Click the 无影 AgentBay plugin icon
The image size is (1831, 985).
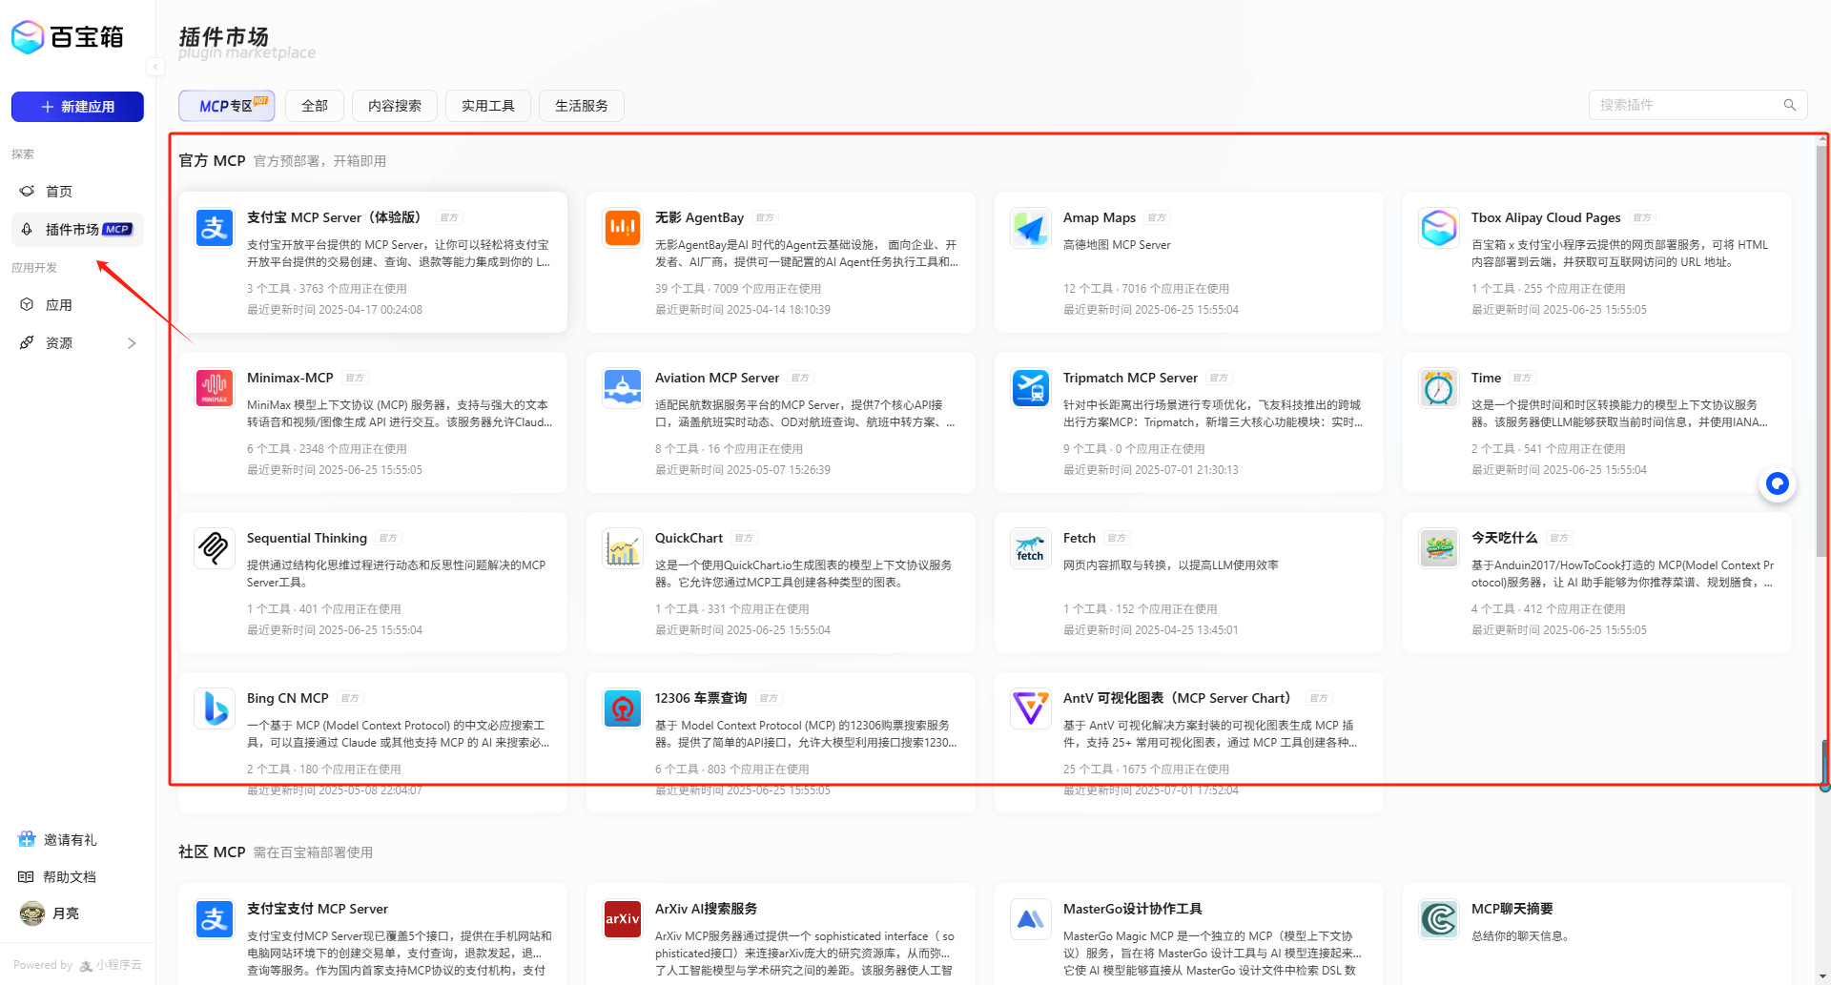click(x=623, y=228)
